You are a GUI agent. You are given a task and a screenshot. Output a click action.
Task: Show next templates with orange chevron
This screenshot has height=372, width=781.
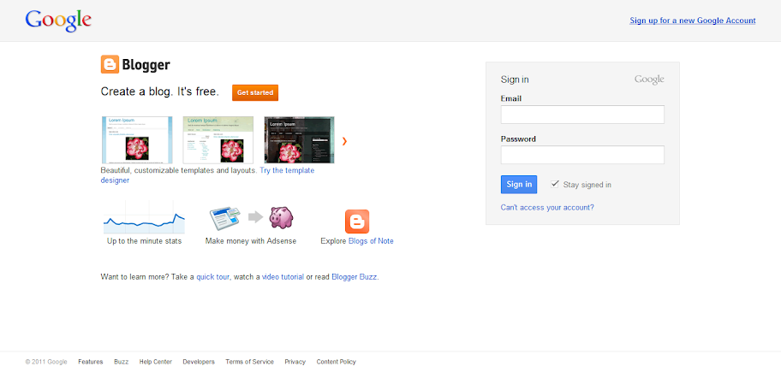point(344,141)
